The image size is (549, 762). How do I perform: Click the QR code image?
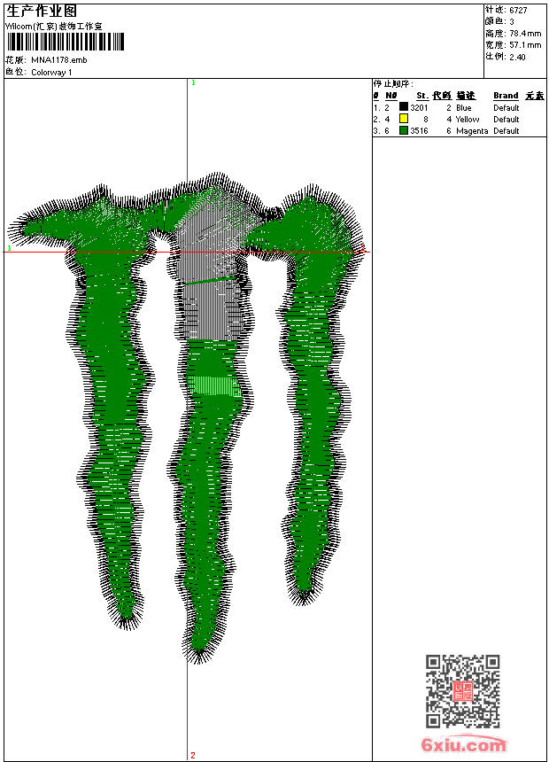coord(462,691)
